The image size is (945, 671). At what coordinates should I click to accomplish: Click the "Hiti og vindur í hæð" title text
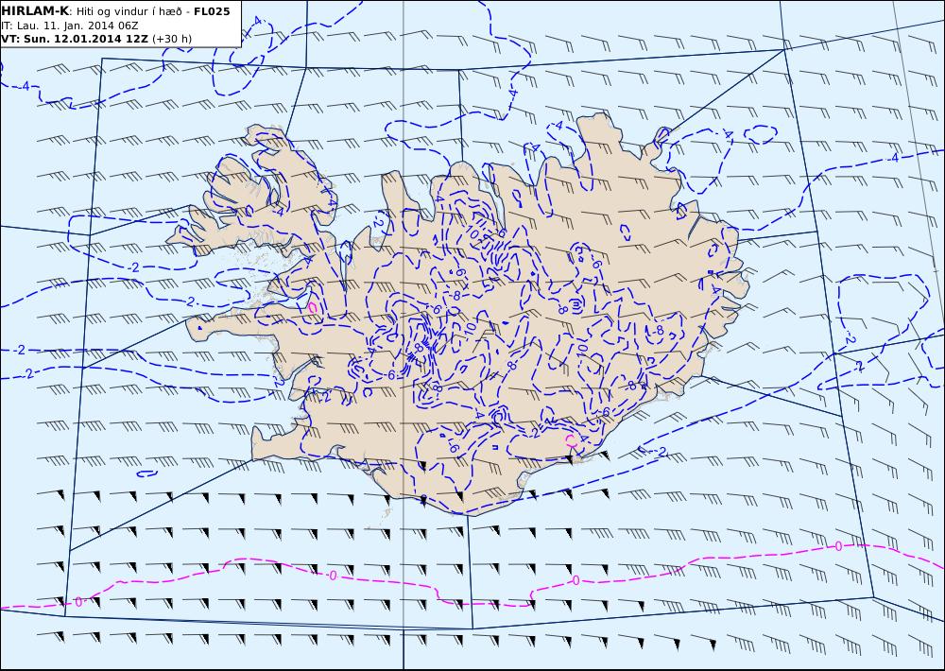click(129, 12)
